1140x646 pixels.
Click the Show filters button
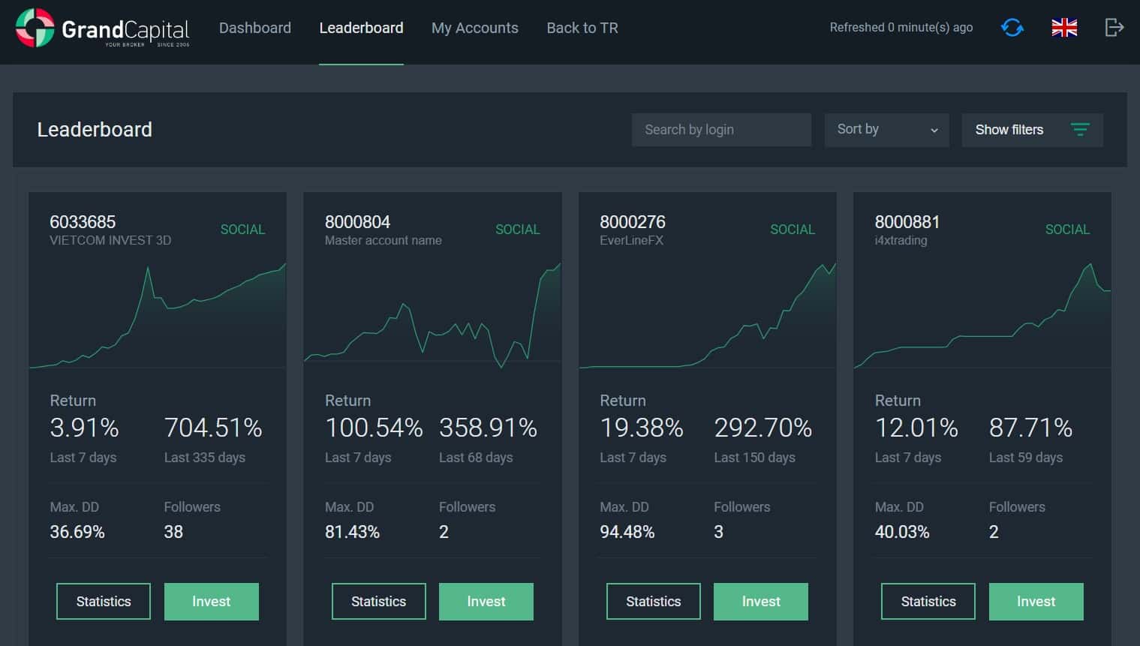pyautogui.click(x=1032, y=130)
